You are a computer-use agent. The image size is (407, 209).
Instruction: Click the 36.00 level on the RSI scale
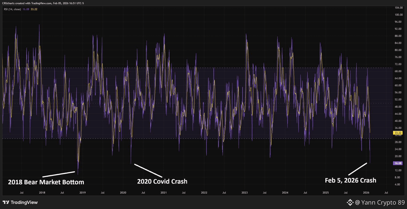398,128
